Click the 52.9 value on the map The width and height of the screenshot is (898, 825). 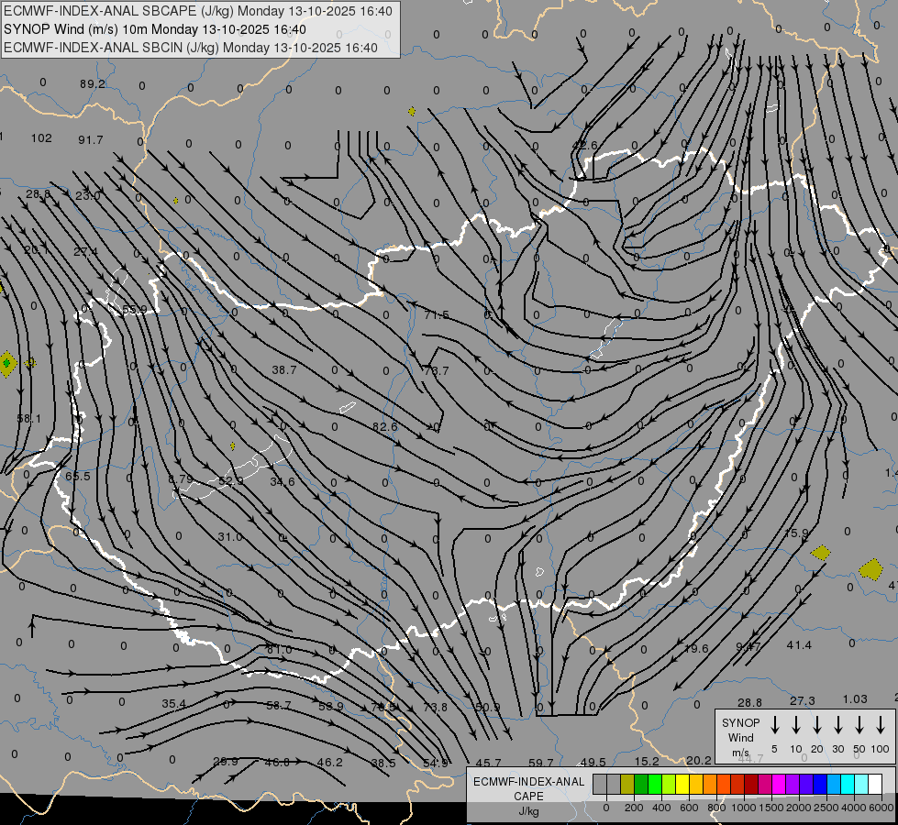click(x=230, y=481)
